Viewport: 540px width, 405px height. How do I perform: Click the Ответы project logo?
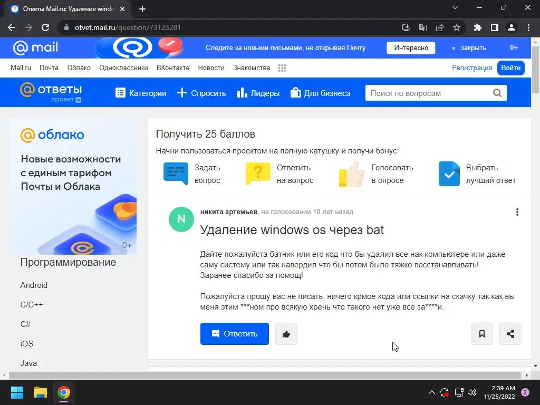coord(51,92)
